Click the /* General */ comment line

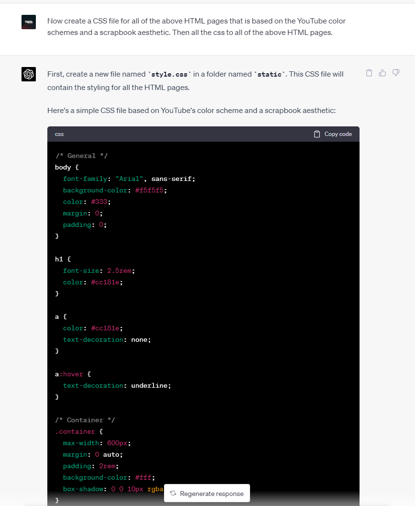coord(81,156)
